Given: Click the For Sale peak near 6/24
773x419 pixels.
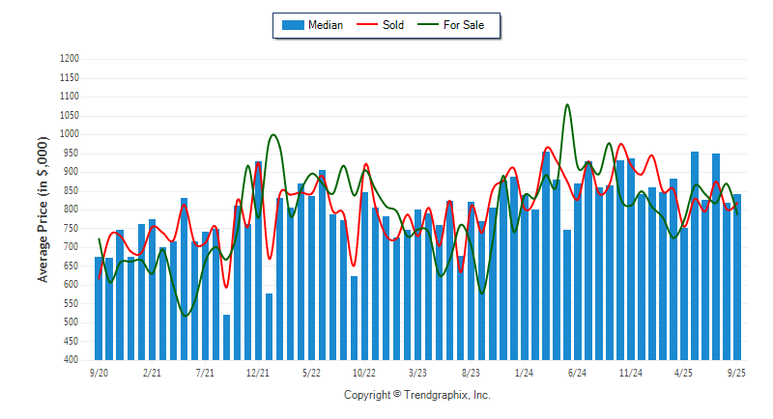Looking at the screenshot, I should tap(567, 105).
